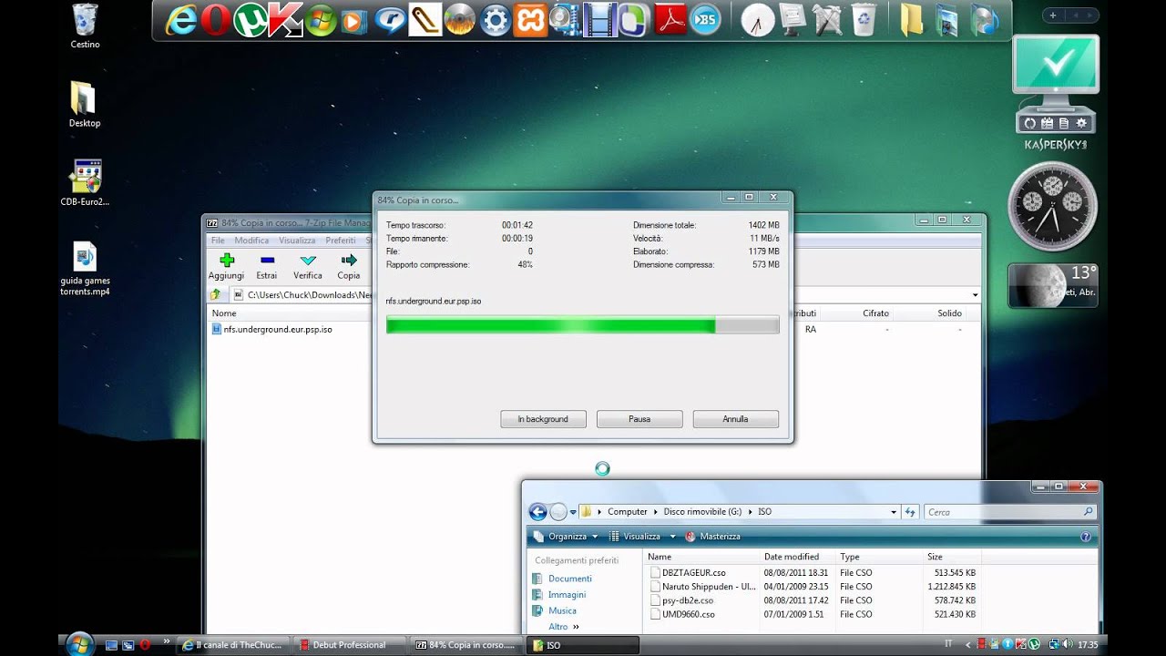Click the copy progress bar
This screenshot has width=1166, height=656.
(x=582, y=325)
